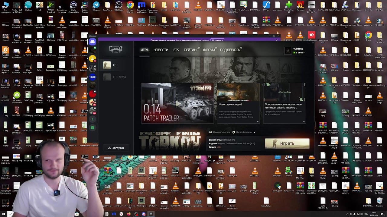The height and width of the screenshot is (217, 387).
Task: Select EFT: Arena in the game list
Action: (116, 77)
